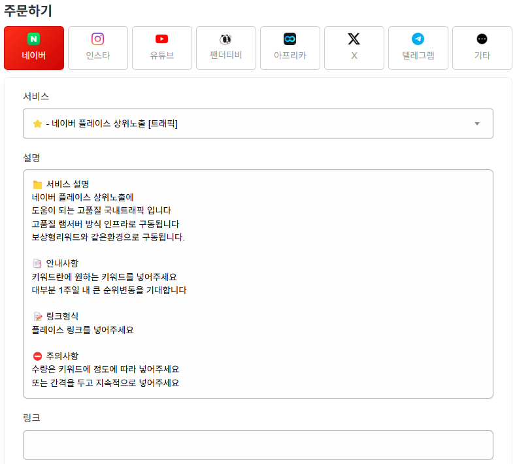This screenshot has height=464, width=517.
Task: Switch to the X tab
Action: 354,48
